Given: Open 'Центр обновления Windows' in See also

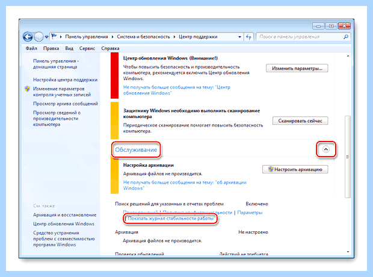Looking at the screenshot, I should point(64,223).
